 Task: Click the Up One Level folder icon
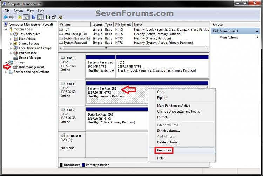pyautogui.click(x=20, y=17)
